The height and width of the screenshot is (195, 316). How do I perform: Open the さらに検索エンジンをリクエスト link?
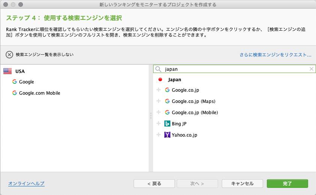tap(275, 55)
